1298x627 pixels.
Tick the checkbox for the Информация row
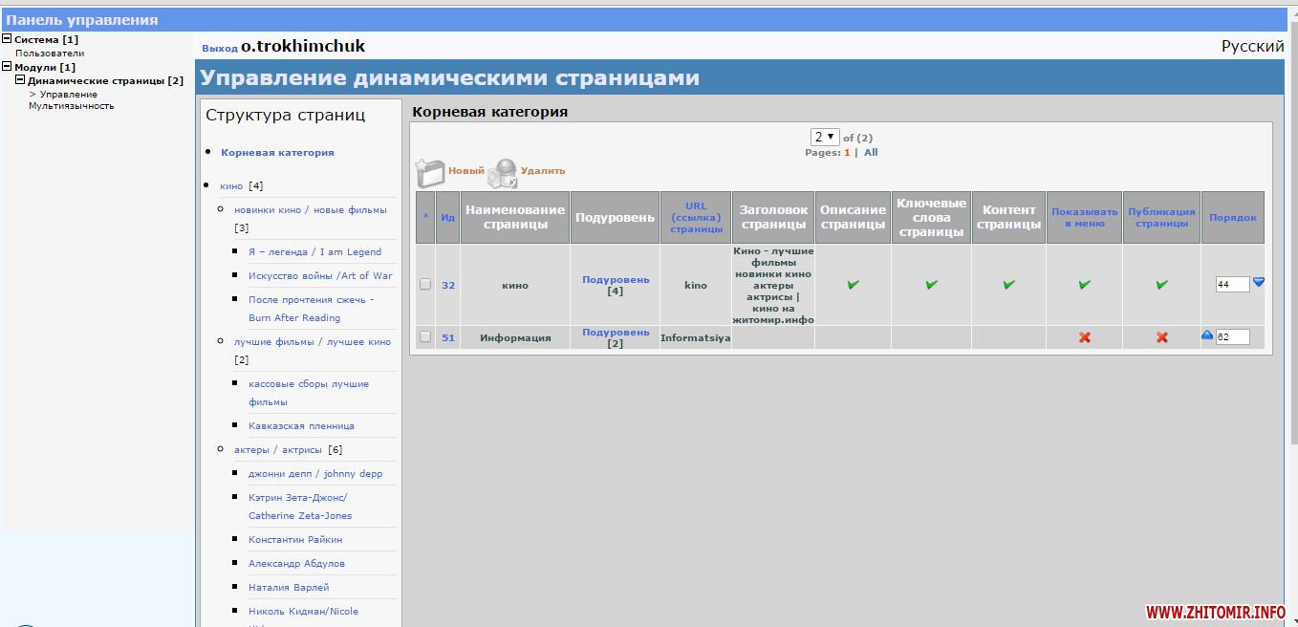425,336
